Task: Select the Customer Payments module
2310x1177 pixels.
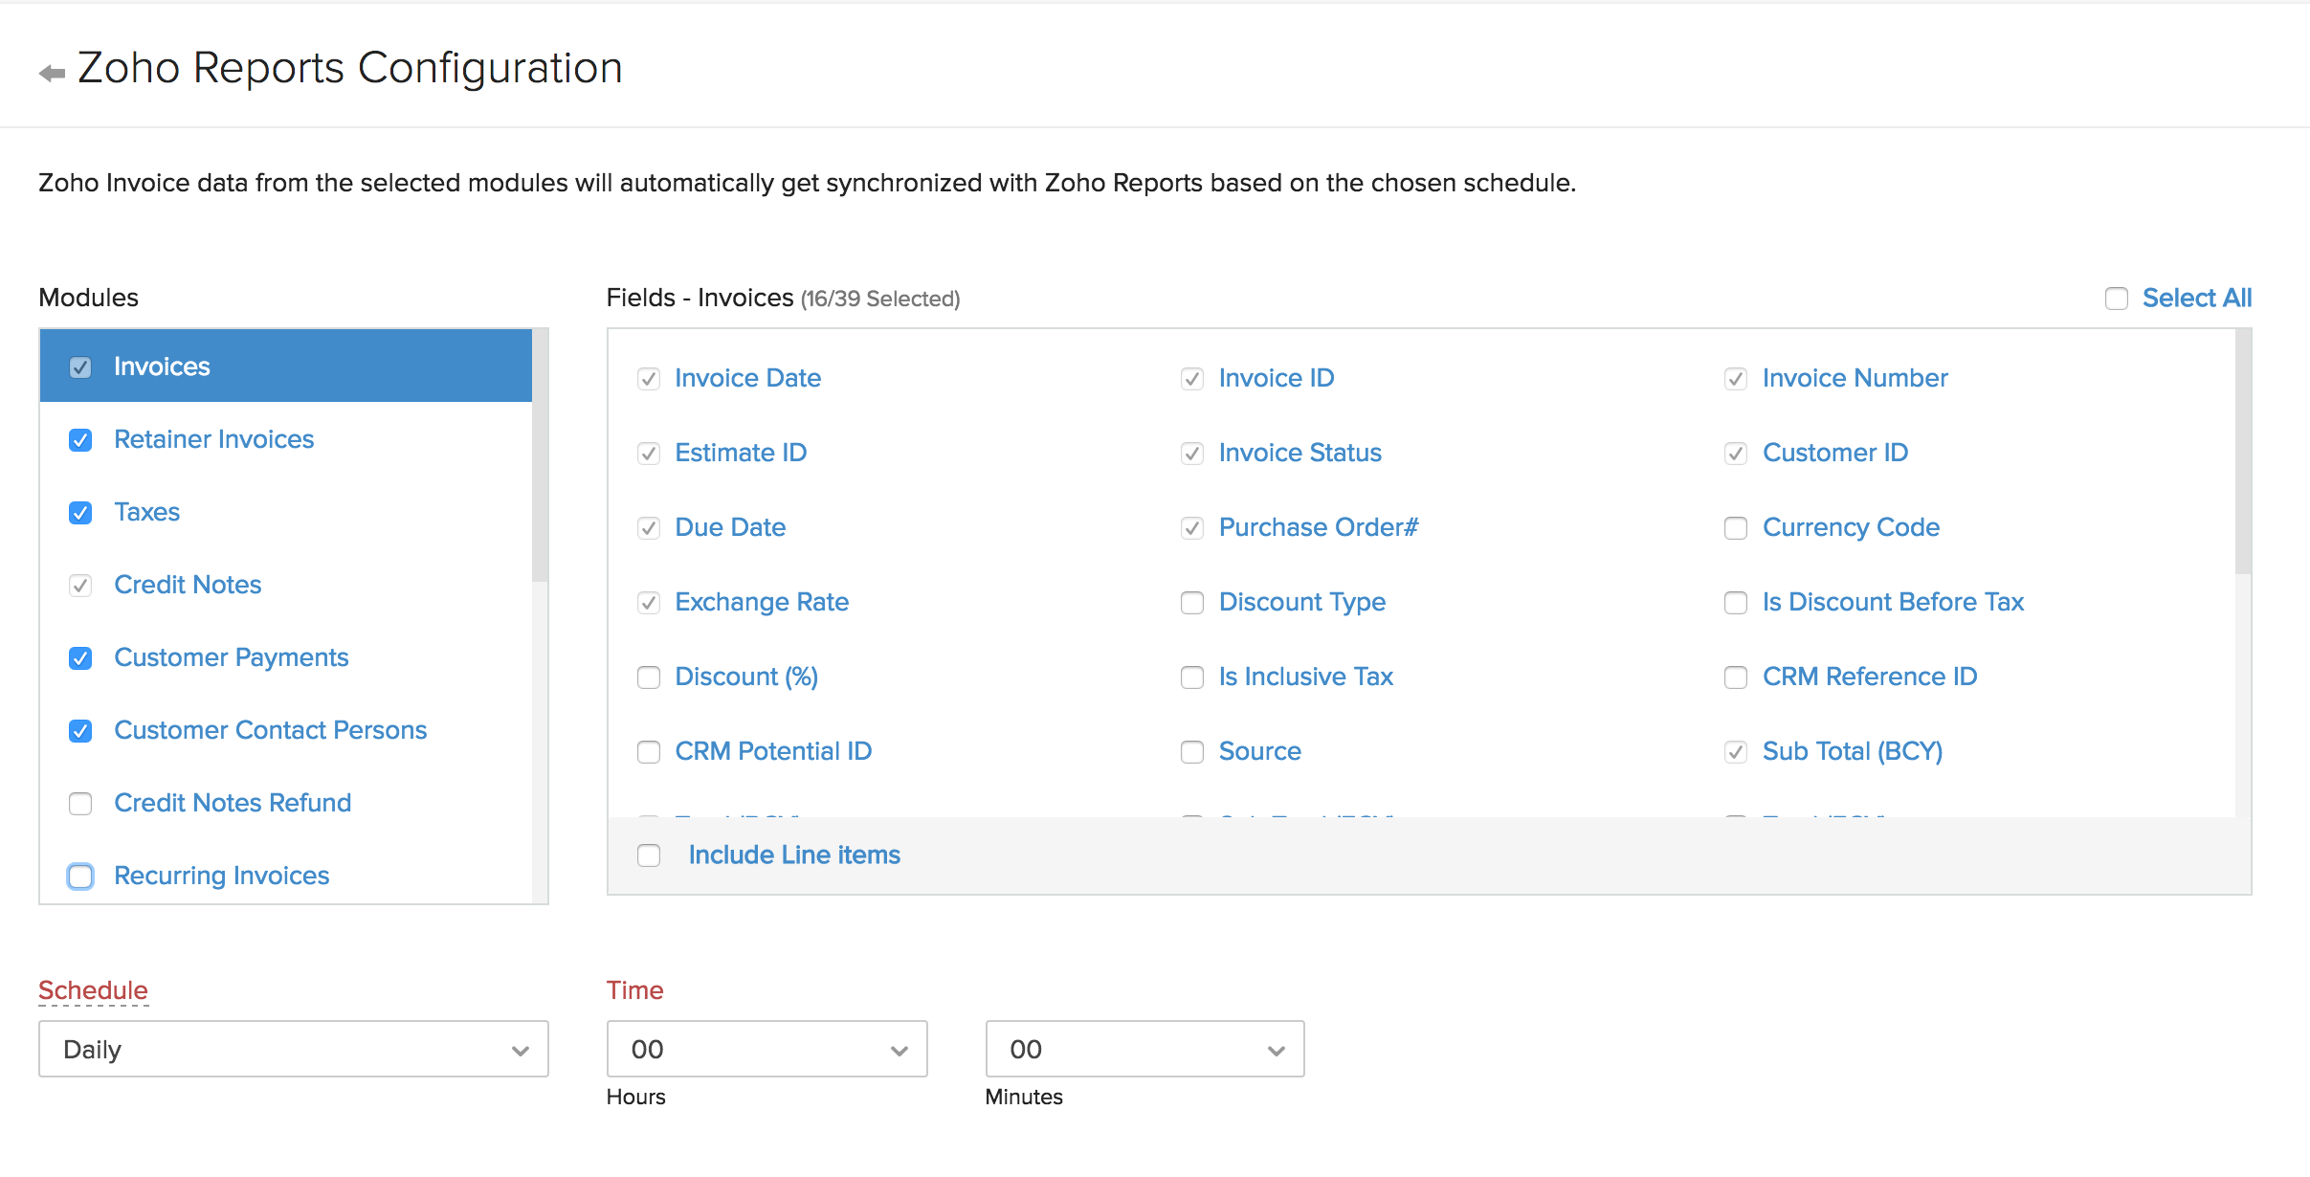Action: pyautogui.click(x=231, y=657)
